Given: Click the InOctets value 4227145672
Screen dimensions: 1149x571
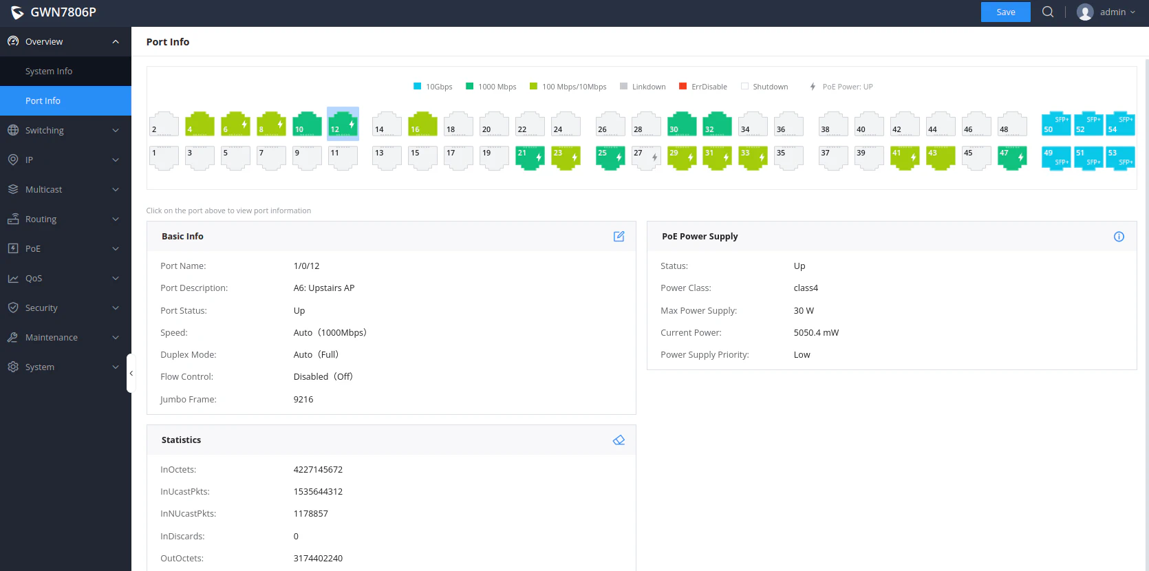Looking at the screenshot, I should pyautogui.click(x=318, y=469).
